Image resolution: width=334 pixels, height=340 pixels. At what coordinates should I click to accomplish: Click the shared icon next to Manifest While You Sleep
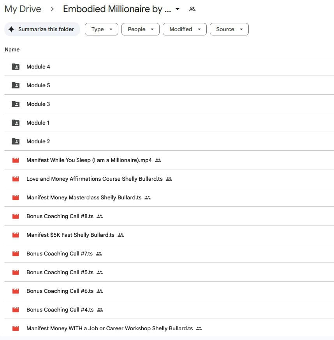click(158, 160)
